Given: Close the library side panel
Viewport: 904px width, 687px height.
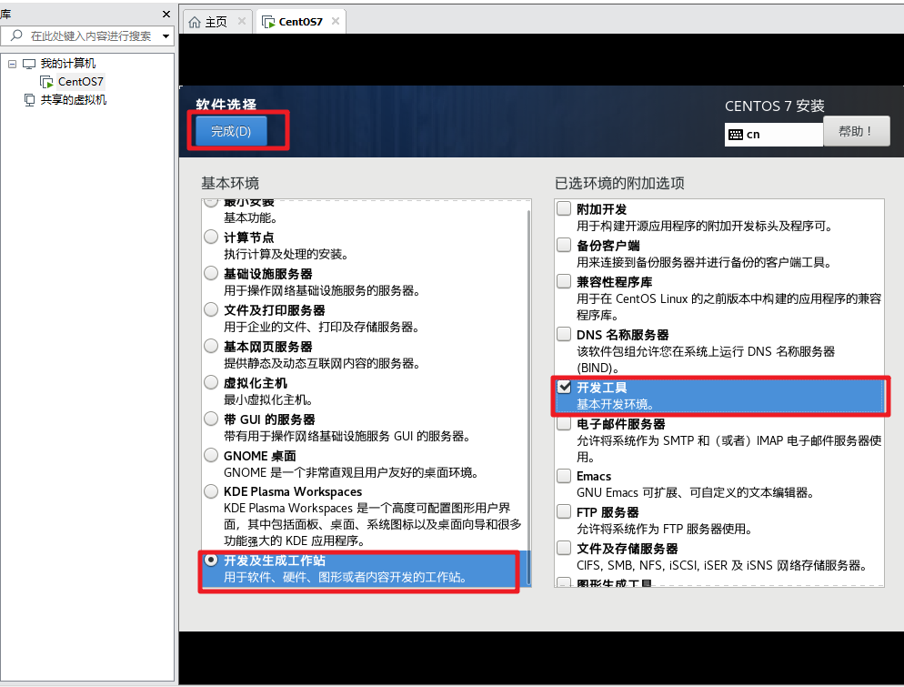Looking at the screenshot, I should pyautogui.click(x=166, y=14).
